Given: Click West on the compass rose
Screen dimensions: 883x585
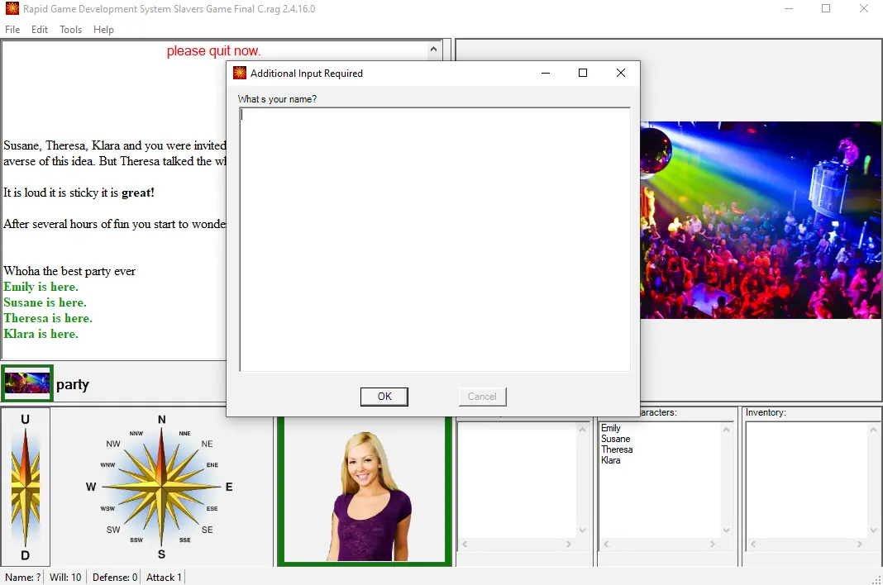Looking at the screenshot, I should point(91,487).
